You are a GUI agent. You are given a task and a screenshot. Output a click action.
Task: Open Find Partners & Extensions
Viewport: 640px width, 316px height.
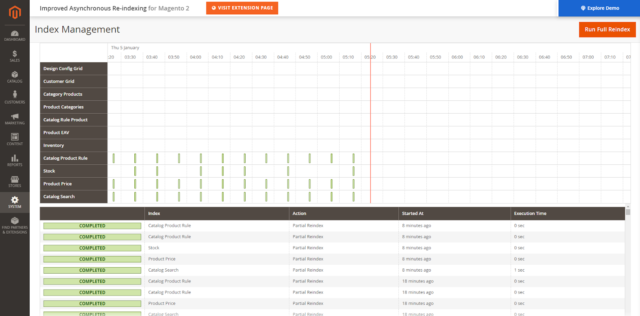(15, 225)
